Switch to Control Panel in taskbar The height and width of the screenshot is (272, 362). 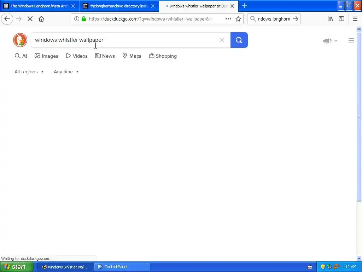(122, 267)
